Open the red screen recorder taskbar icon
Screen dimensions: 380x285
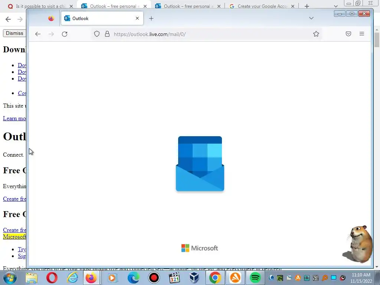pyautogui.click(x=154, y=278)
